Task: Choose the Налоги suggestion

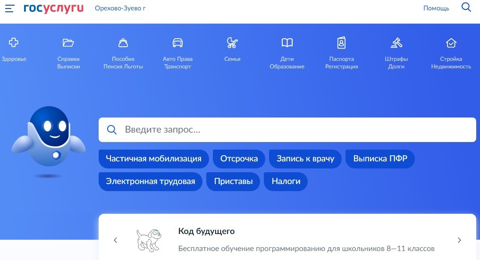Action: tap(286, 181)
